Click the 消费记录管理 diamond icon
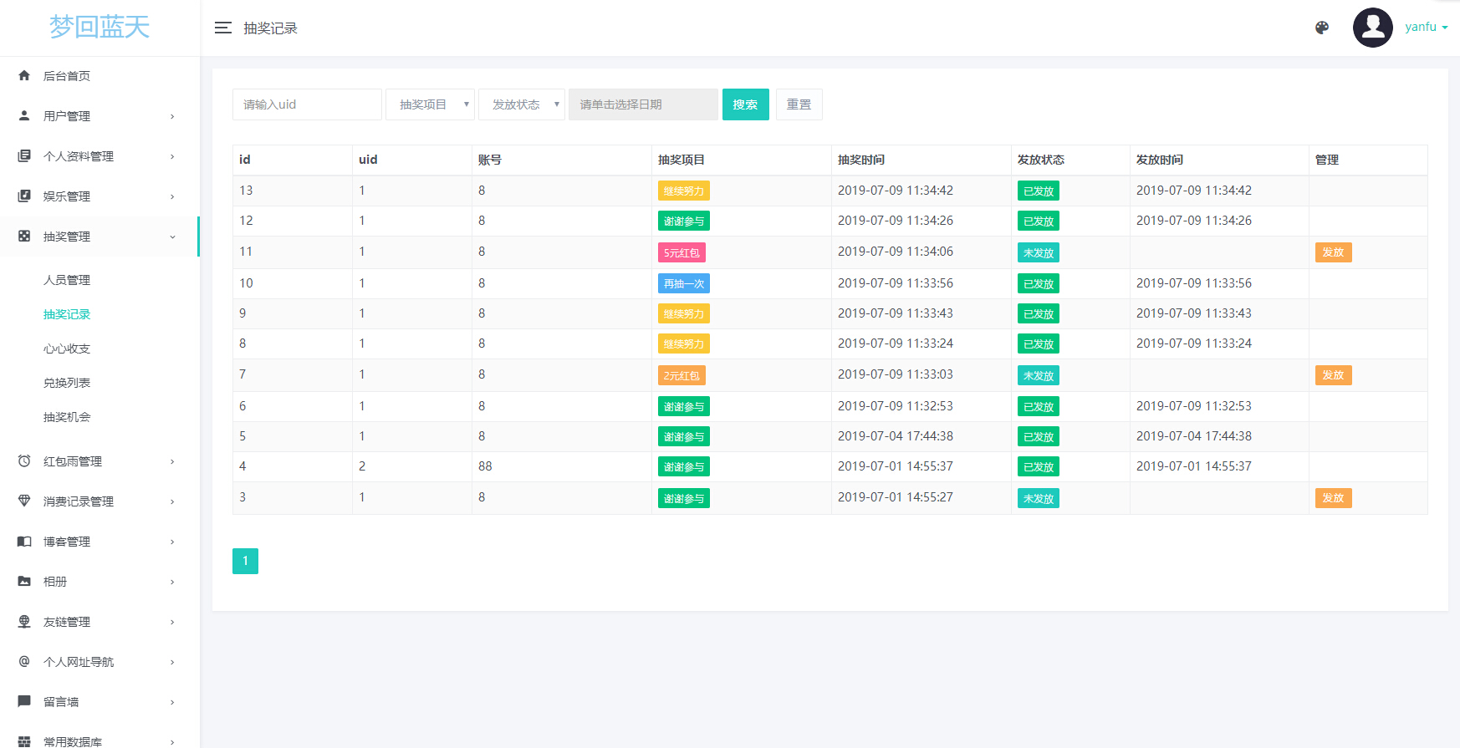This screenshot has width=1460, height=748. (x=24, y=501)
